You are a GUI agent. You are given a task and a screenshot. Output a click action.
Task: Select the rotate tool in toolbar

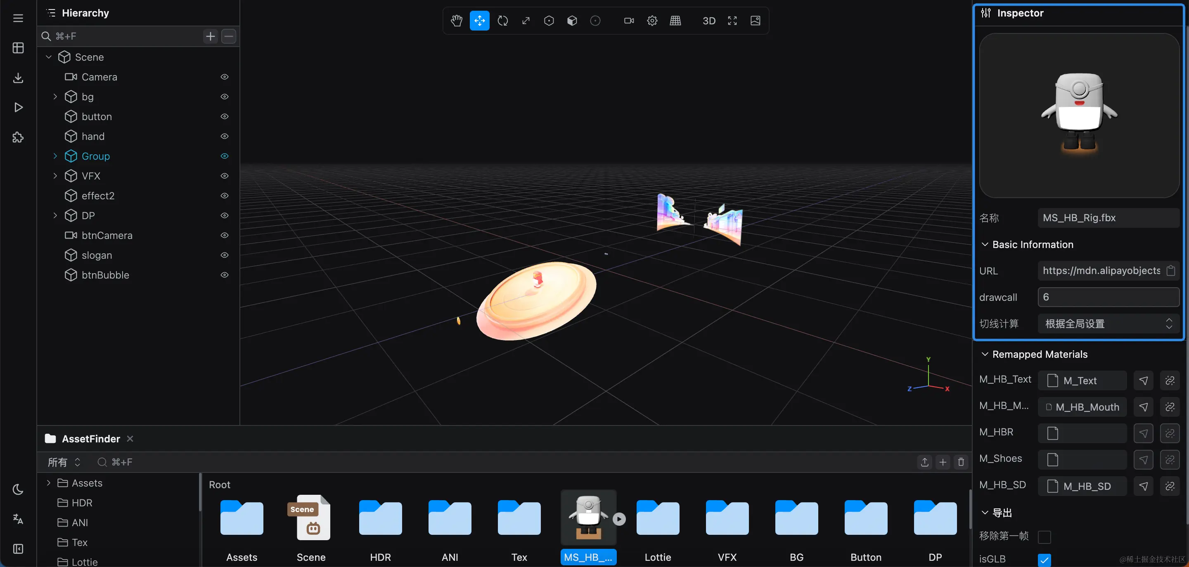(503, 21)
